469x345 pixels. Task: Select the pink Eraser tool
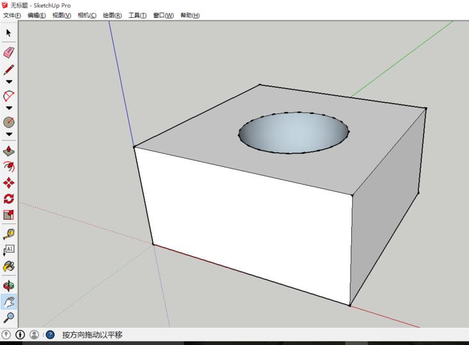pos(9,52)
